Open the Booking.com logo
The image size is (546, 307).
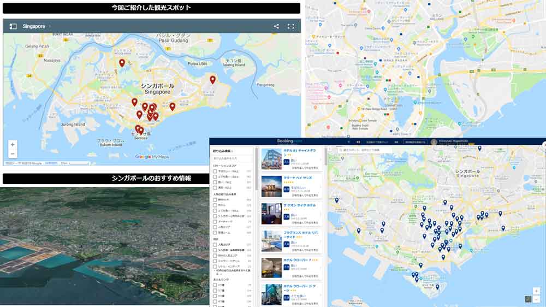[x=289, y=141]
